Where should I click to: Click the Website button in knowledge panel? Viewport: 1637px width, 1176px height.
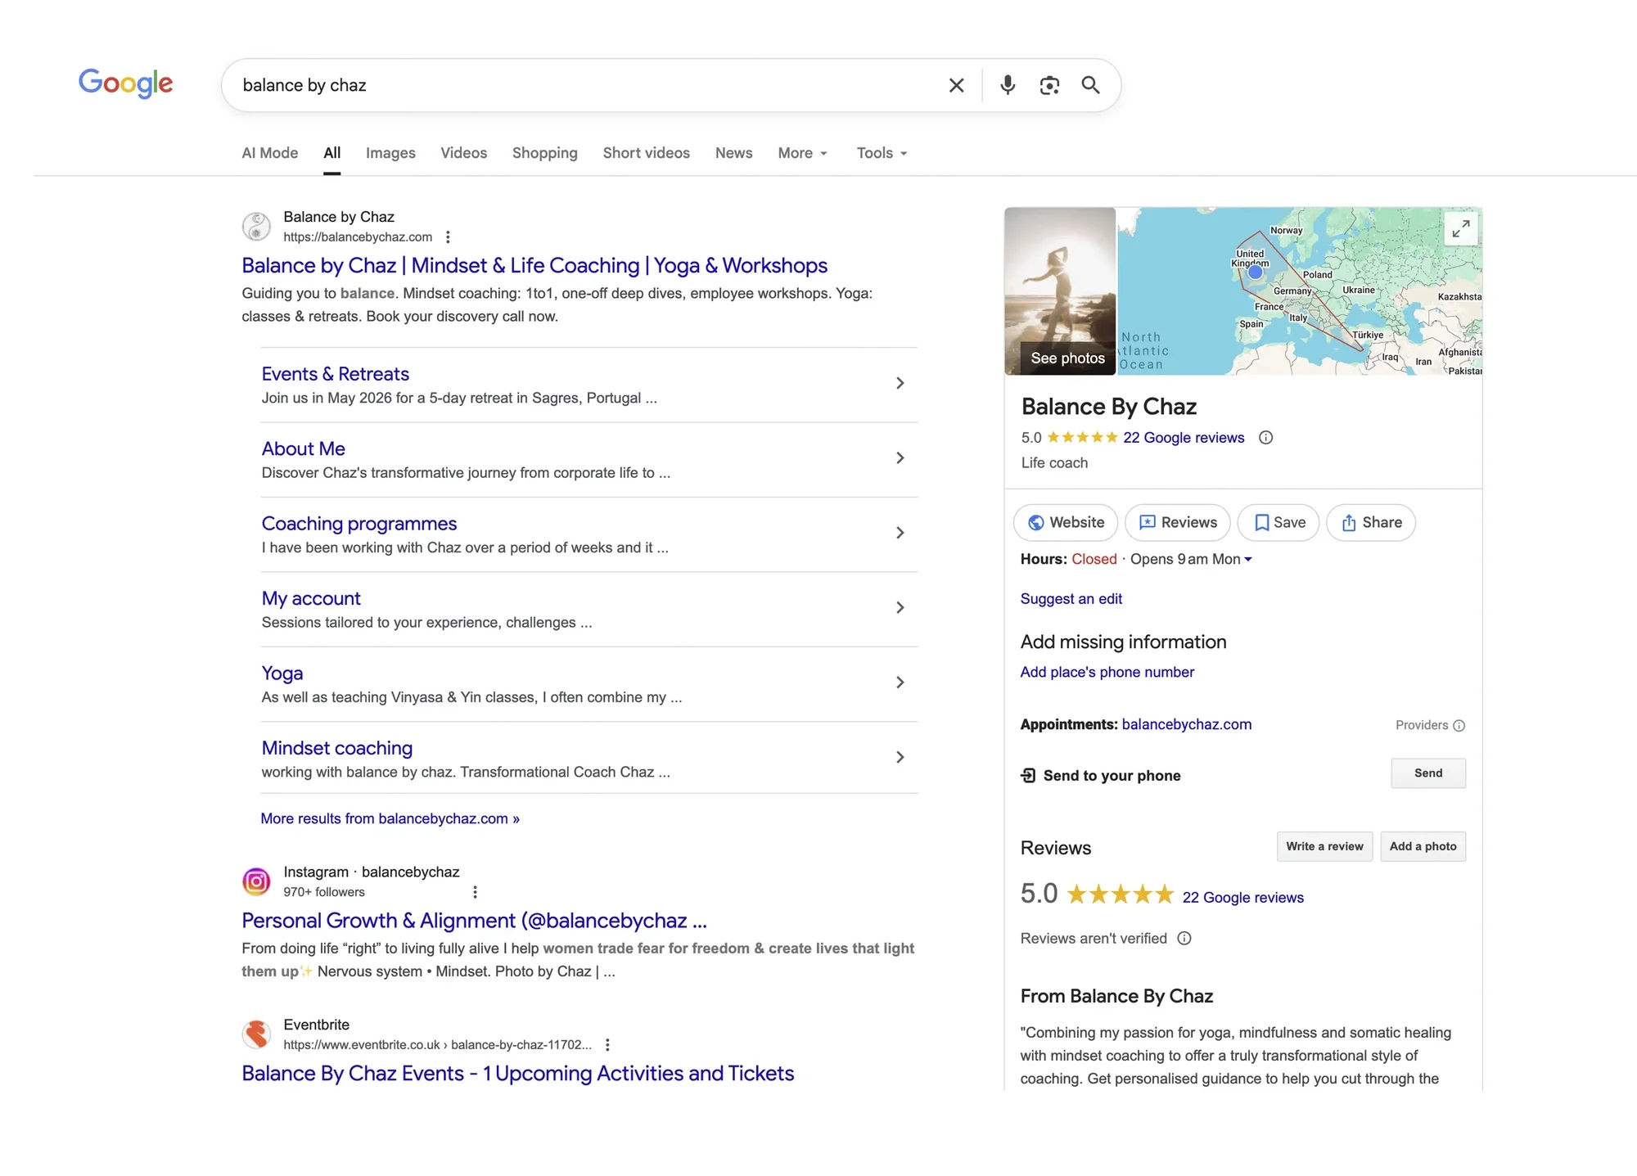(x=1066, y=523)
